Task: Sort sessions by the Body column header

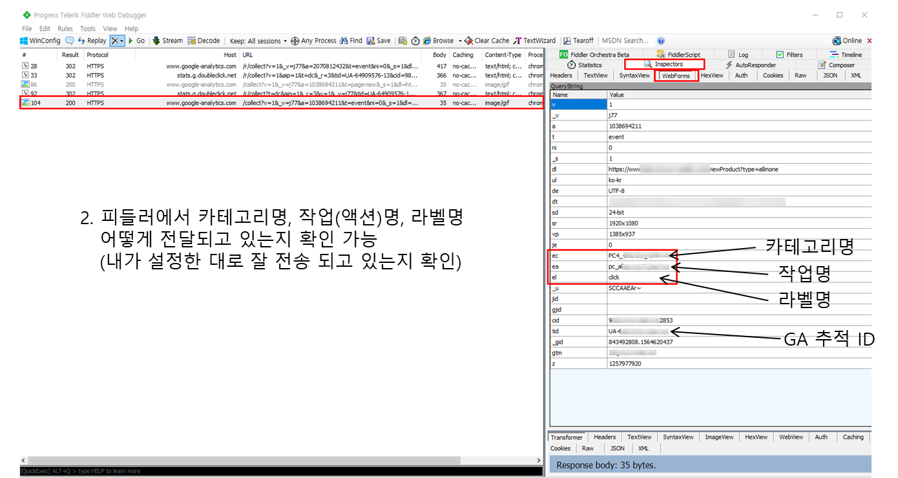Action: [439, 56]
